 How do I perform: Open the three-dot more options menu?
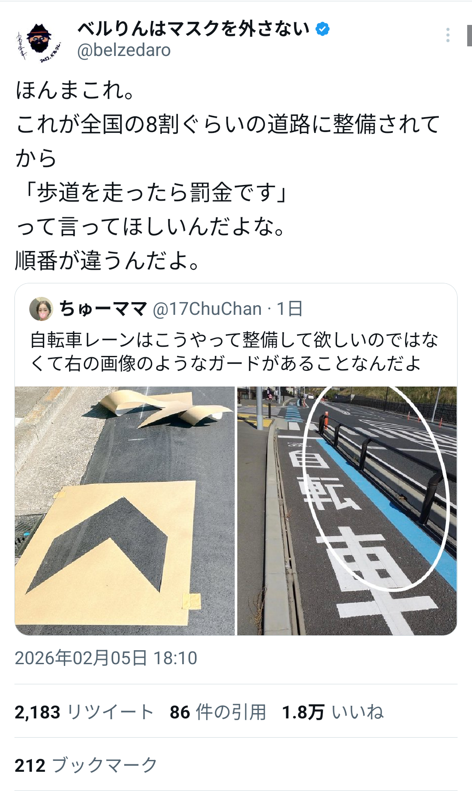pos(448,35)
